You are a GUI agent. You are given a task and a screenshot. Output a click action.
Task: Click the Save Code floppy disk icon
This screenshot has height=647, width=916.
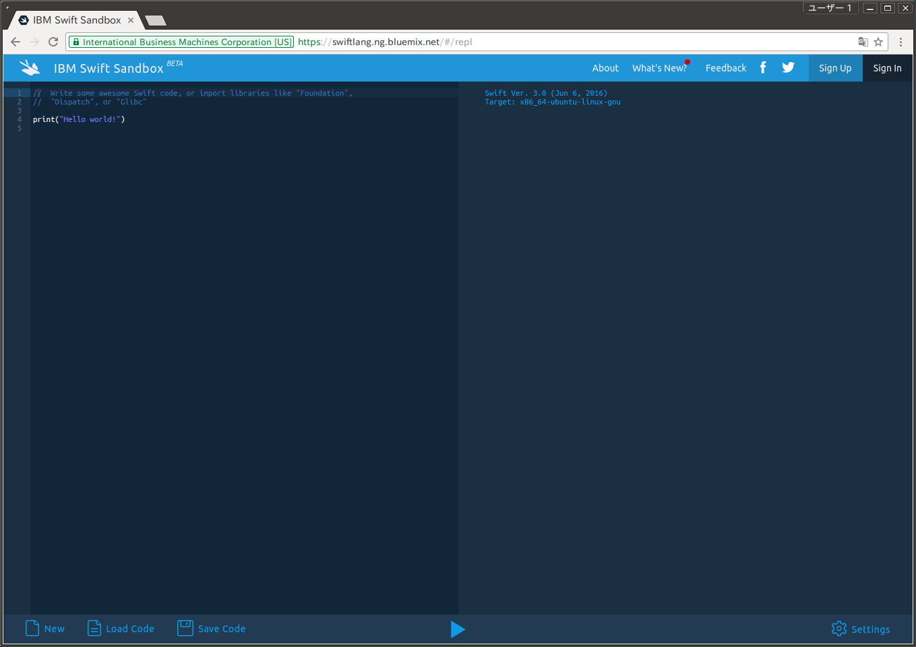pyautogui.click(x=185, y=628)
